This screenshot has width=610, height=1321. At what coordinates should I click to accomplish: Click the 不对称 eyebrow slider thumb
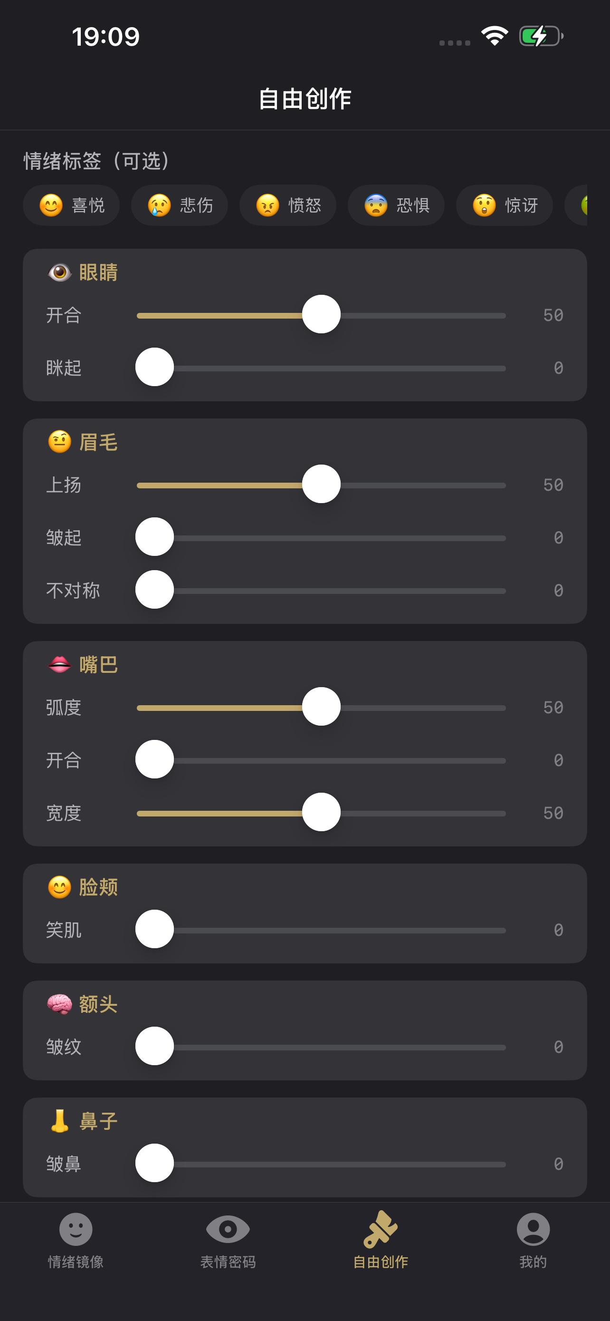pos(154,590)
